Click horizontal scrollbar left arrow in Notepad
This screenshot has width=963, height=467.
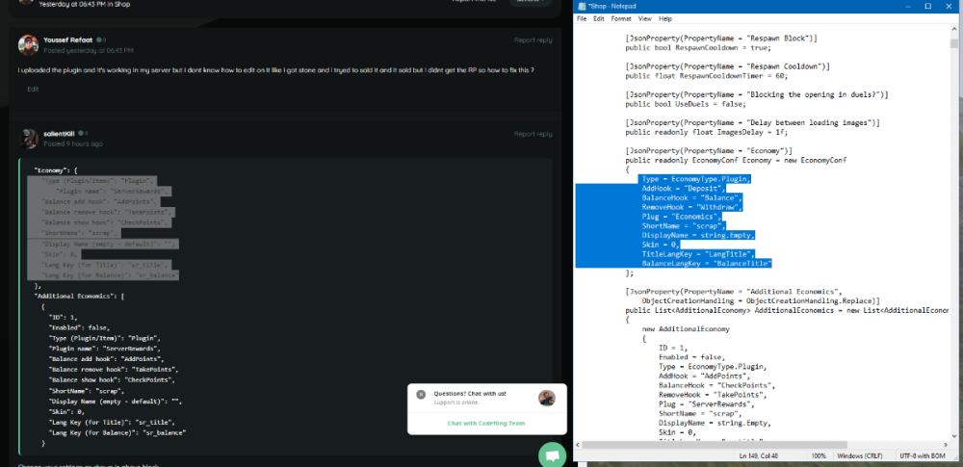[x=580, y=445]
